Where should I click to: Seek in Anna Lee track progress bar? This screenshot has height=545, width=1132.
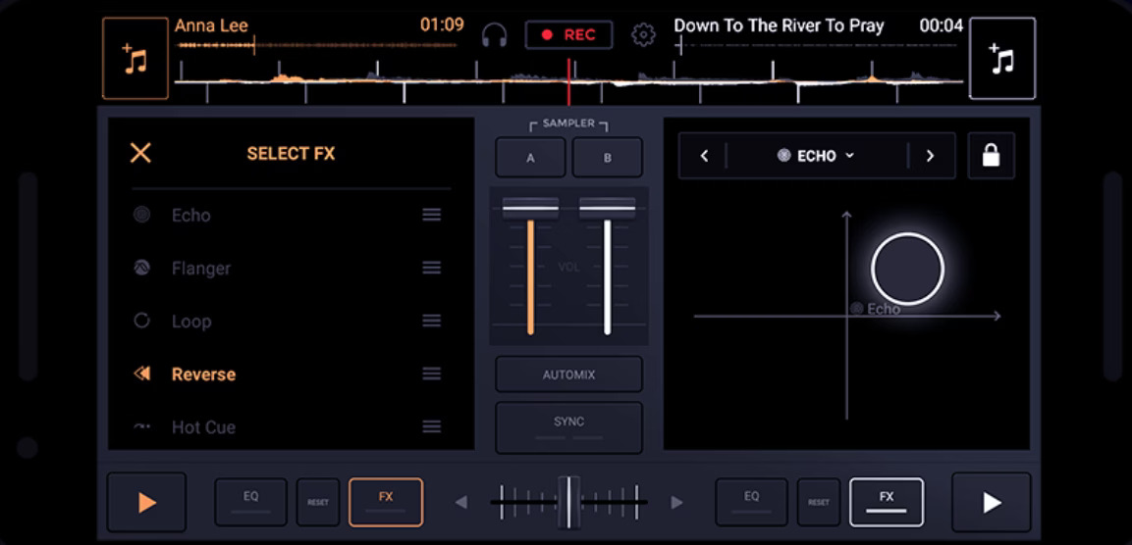317,45
